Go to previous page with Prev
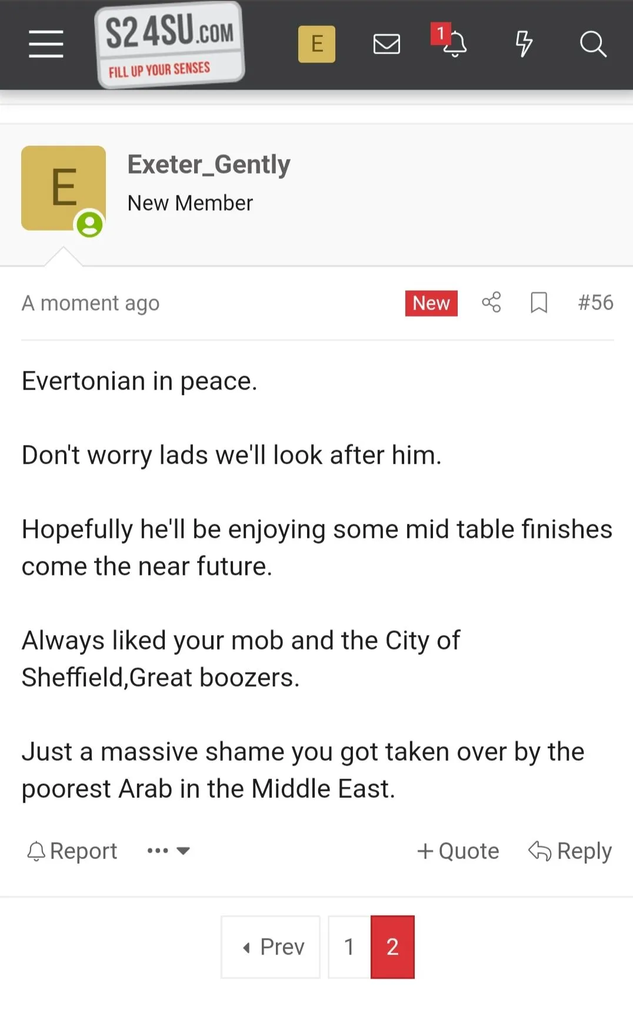This screenshot has height=1015, width=633. coord(271,947)
